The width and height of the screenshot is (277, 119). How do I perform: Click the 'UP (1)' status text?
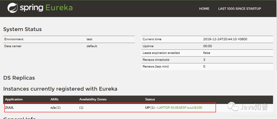coord(150,108)
